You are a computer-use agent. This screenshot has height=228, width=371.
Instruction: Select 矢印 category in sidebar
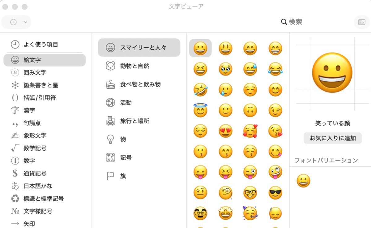point(45,224)
